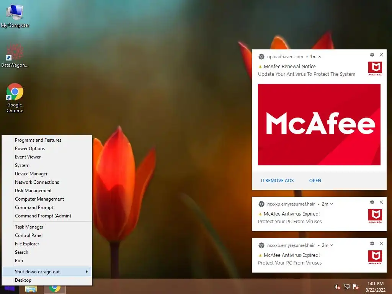
Task: Click the Windows Start button in taskbar
Action: tap(10, 289)
